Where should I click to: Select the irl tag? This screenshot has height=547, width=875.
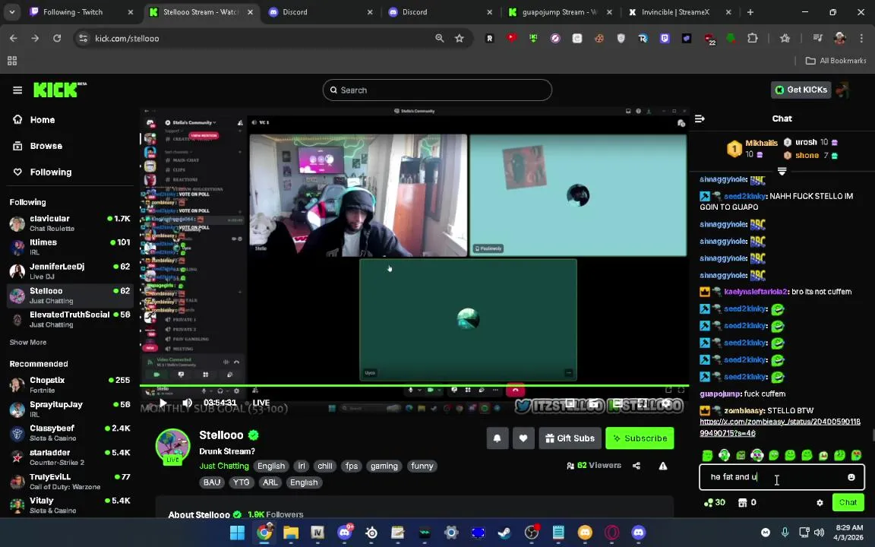point(302,466)
